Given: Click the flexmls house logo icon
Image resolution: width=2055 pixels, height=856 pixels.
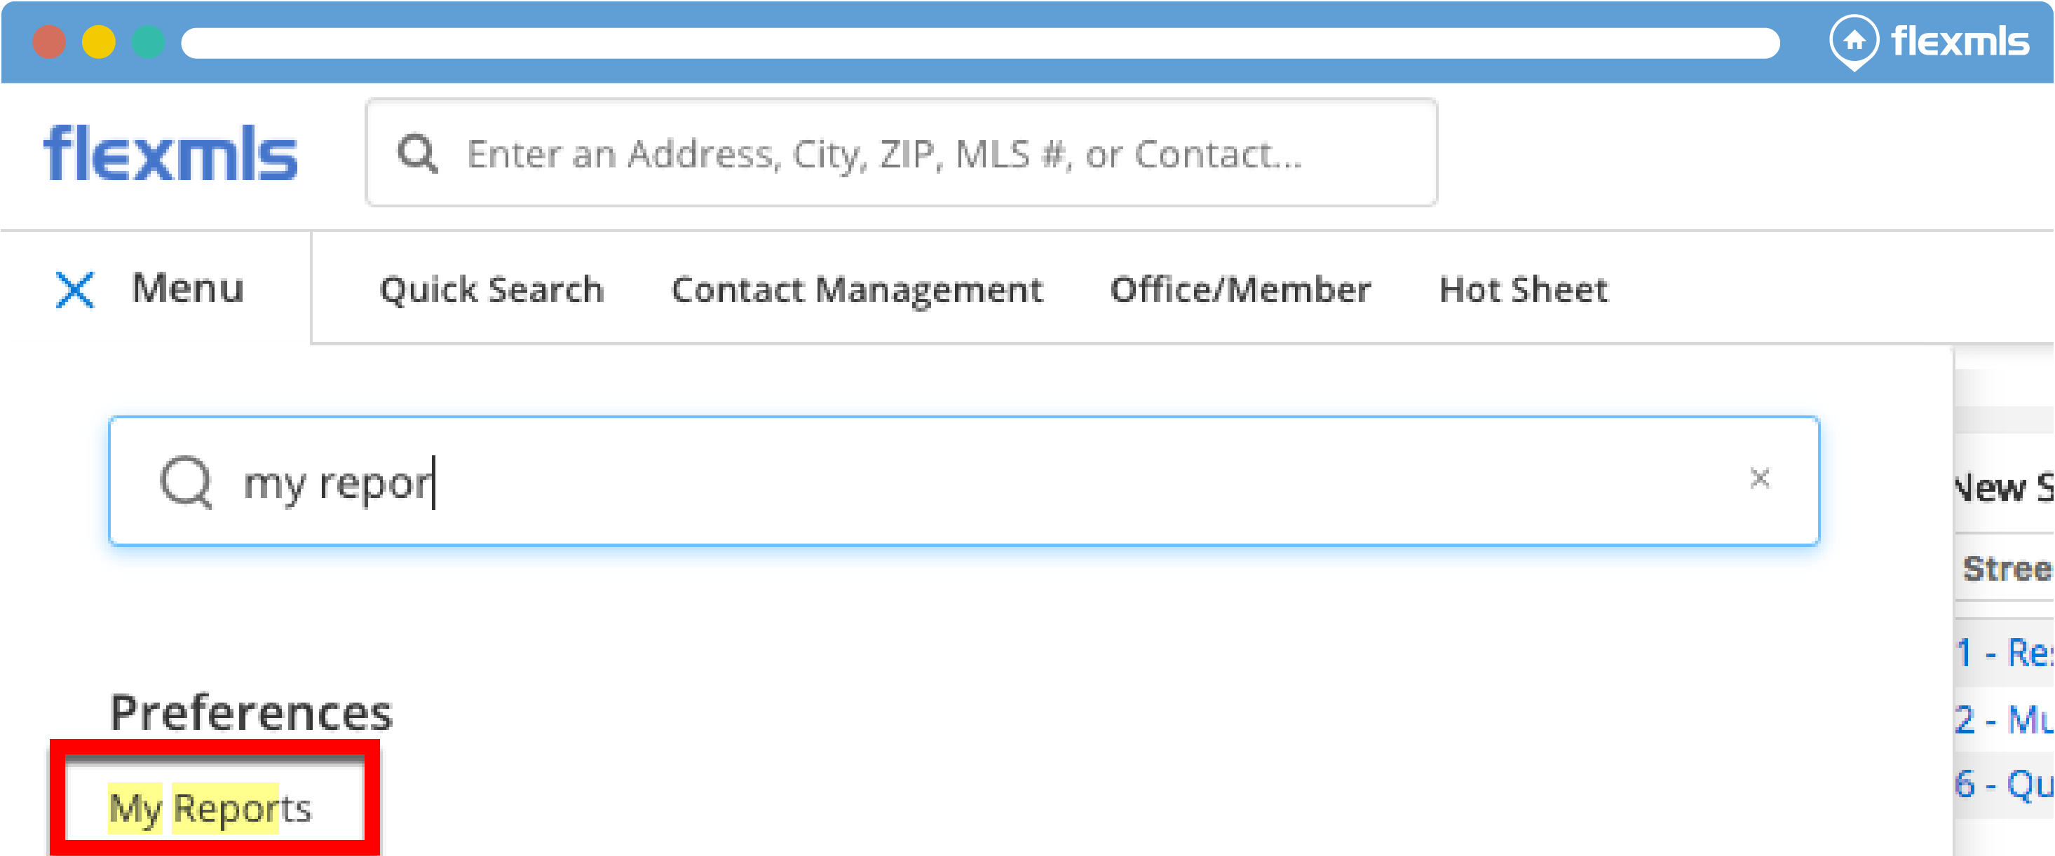Looking at the screenshot, I should [1853, 41].
